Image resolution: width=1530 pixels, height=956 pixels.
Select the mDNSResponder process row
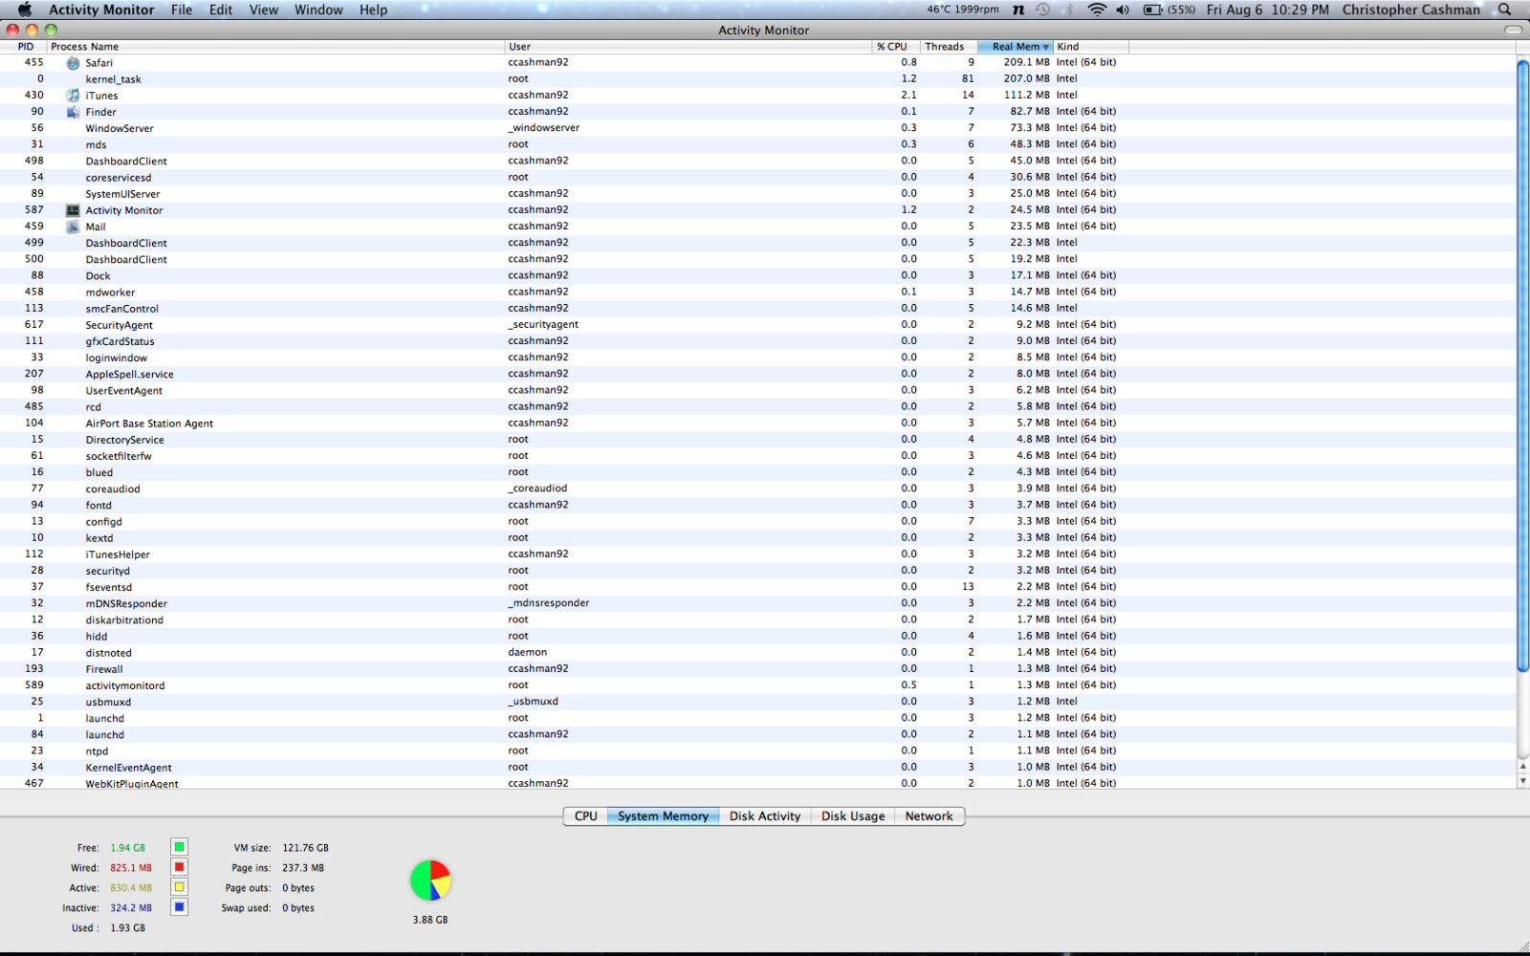click(757, 603)
